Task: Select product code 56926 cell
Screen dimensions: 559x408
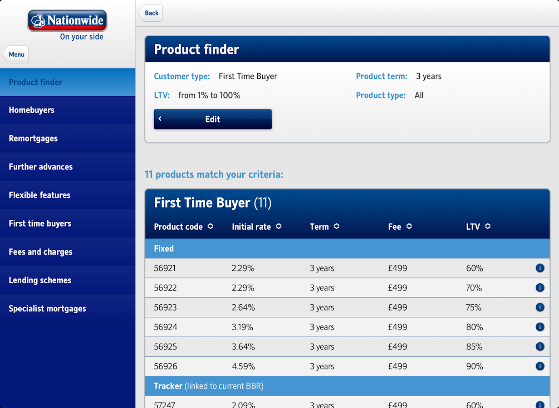Action: point(165,366)
